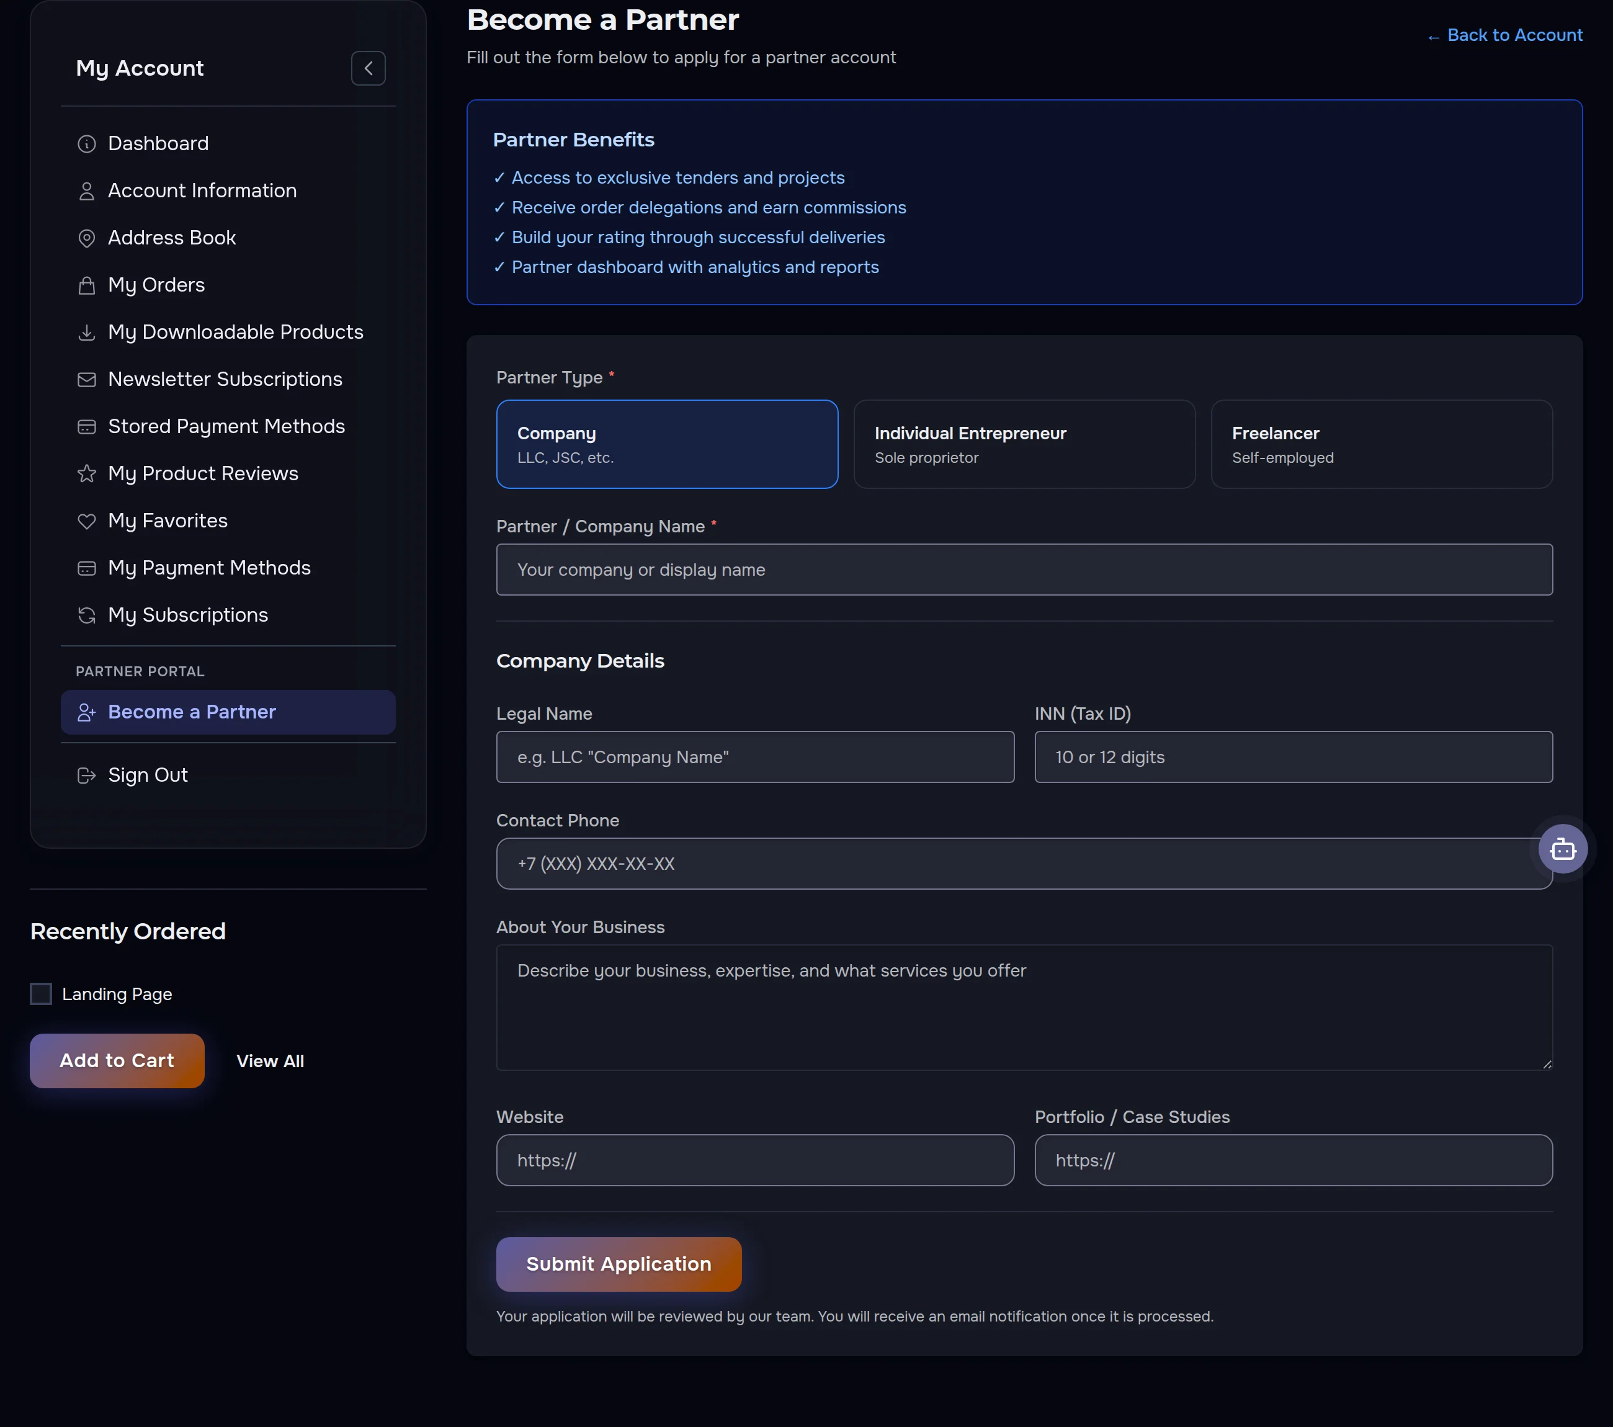Check the Landing Page checkbox

(x=41, y=994)
